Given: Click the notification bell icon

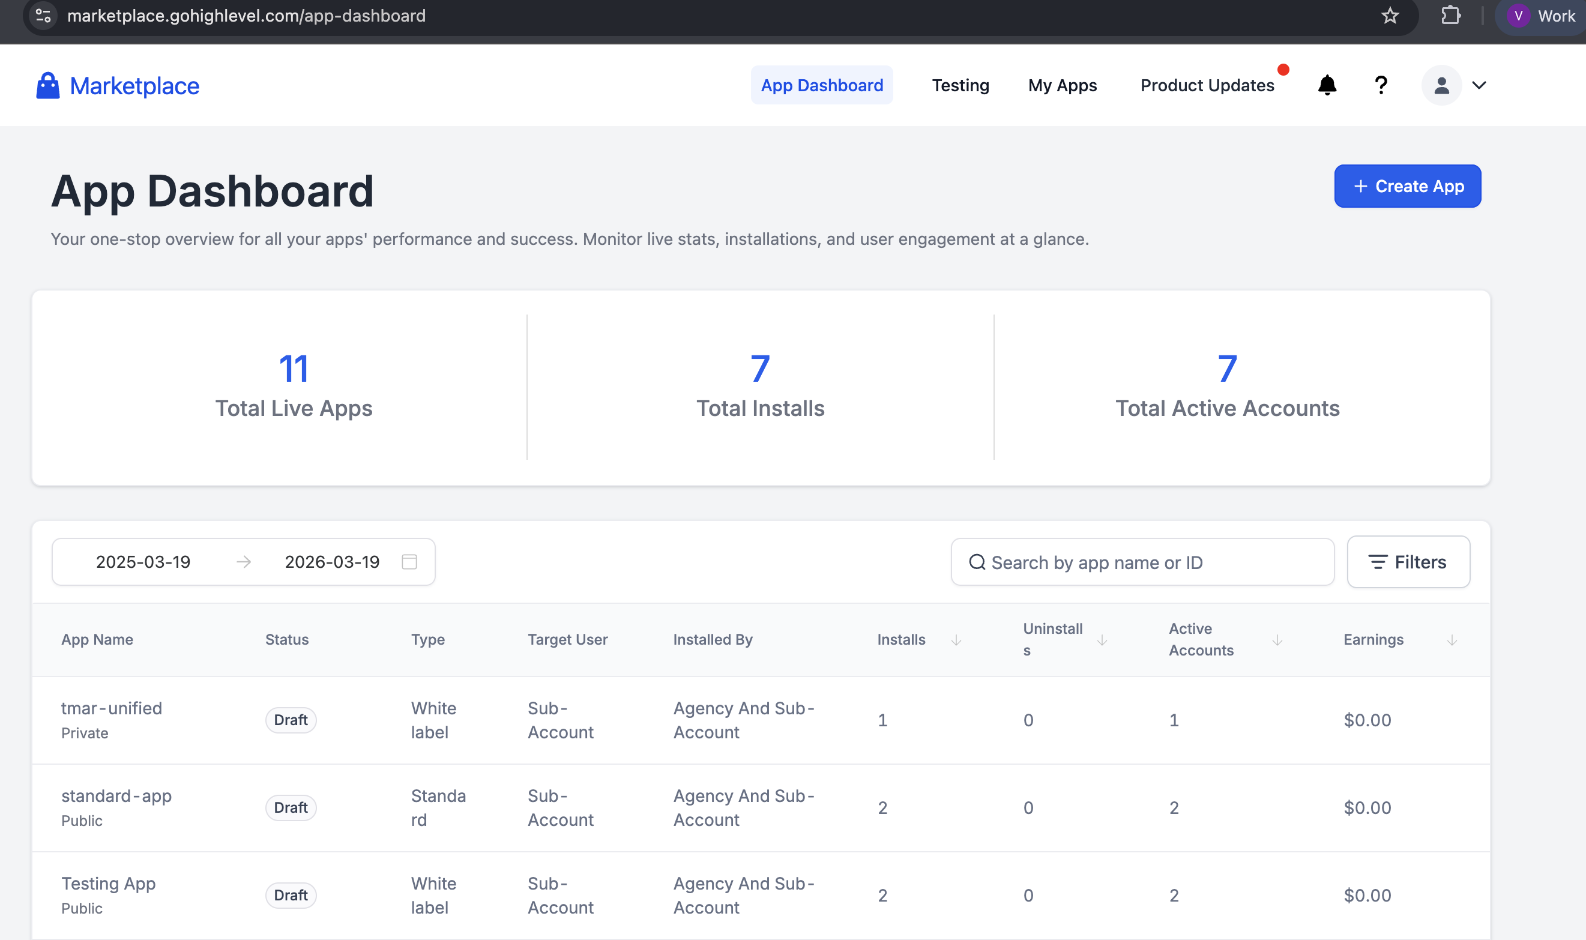Looking at the screenshot, I should tap(1327, 85).
